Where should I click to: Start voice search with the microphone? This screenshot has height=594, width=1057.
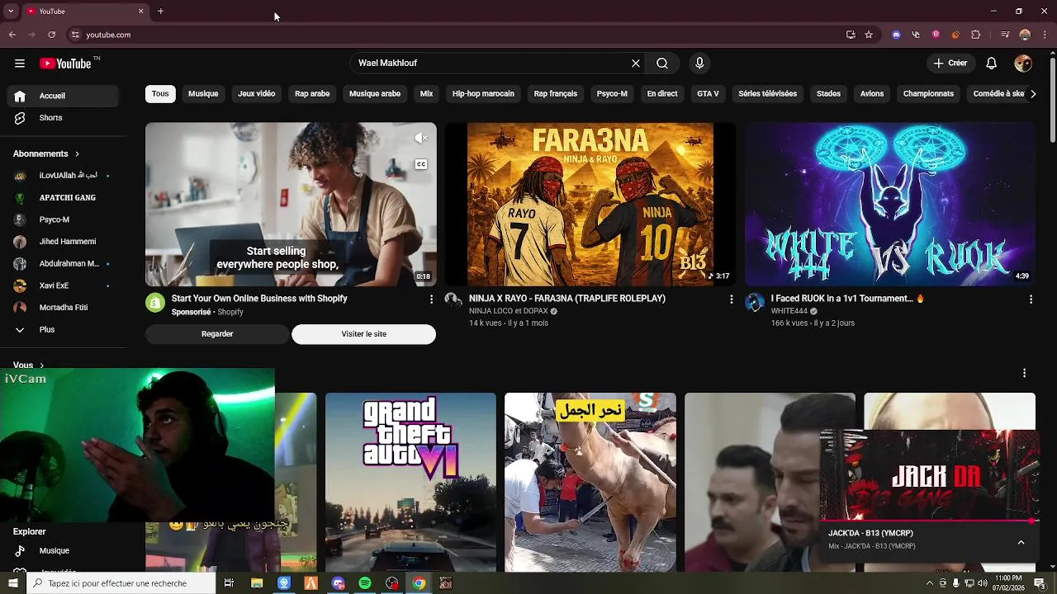pyautogui.click(x=699, y=64)
